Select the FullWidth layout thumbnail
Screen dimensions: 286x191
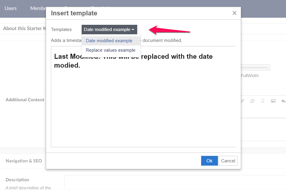tap(255, 68)
